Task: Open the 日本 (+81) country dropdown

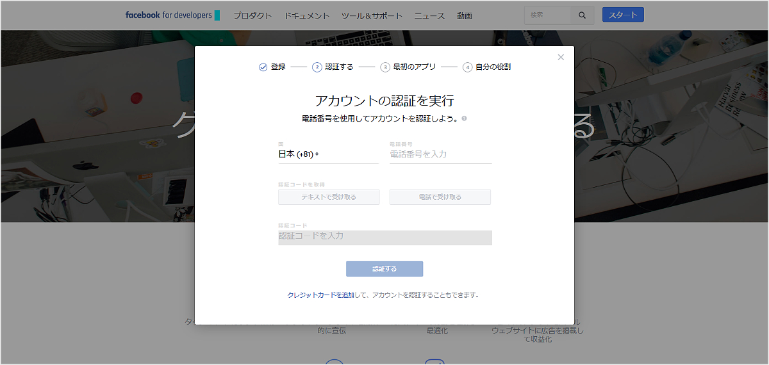Action: pyautogui.click(x=299, y=154)
